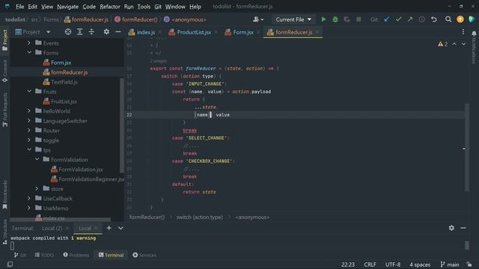The height and width of the screenshot is (269, 479).
Task: Go to next highlighted warning arrow
Action: (463, 44)
